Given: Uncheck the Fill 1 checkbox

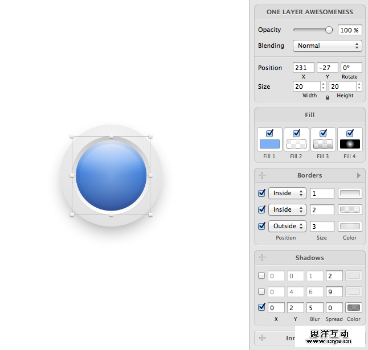Looking at the screenshot, I should coord(269,133).
